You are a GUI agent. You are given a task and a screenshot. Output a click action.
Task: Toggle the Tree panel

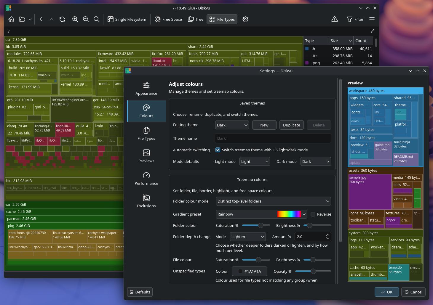click(196, 19)
